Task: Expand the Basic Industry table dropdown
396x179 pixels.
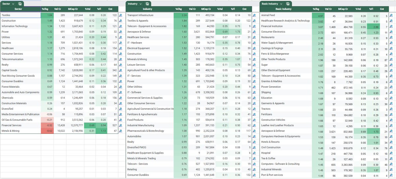Action: tap(281, 4)
